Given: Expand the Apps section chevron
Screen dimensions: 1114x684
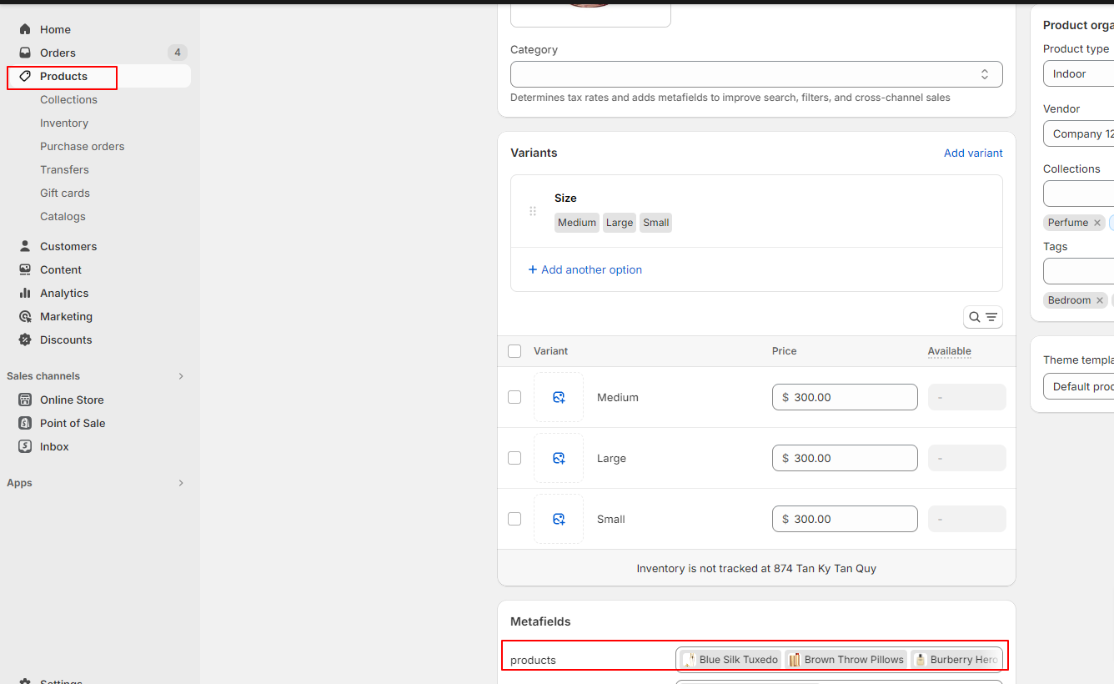Looking at the screenshot, I should coord(180,483).
